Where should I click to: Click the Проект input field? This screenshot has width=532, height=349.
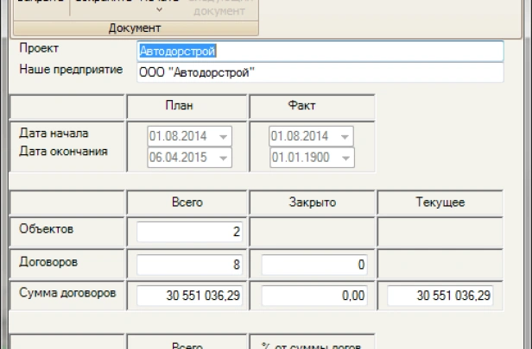320,52
